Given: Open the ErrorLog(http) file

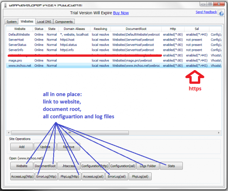Looking at the screenshot, I should click(x=46, y=177).
